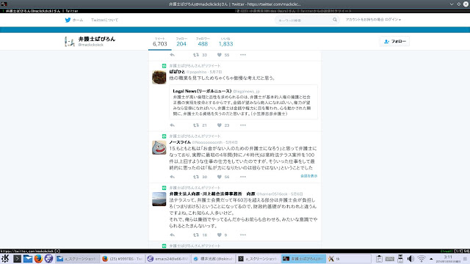Reply to the ノースライム tweet
470x264 pixels.
pos(172,177)
